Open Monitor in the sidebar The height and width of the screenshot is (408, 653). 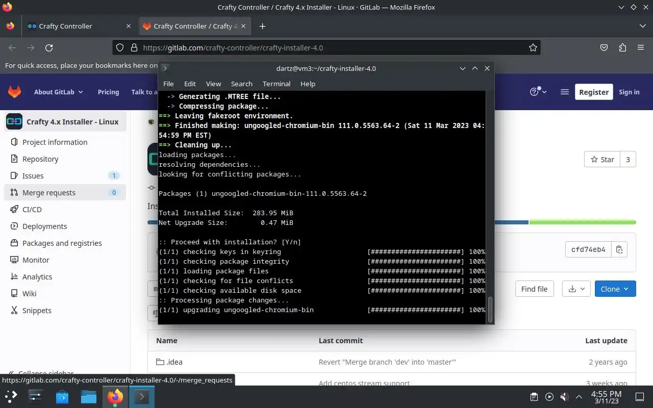click(x=65, y=260)
